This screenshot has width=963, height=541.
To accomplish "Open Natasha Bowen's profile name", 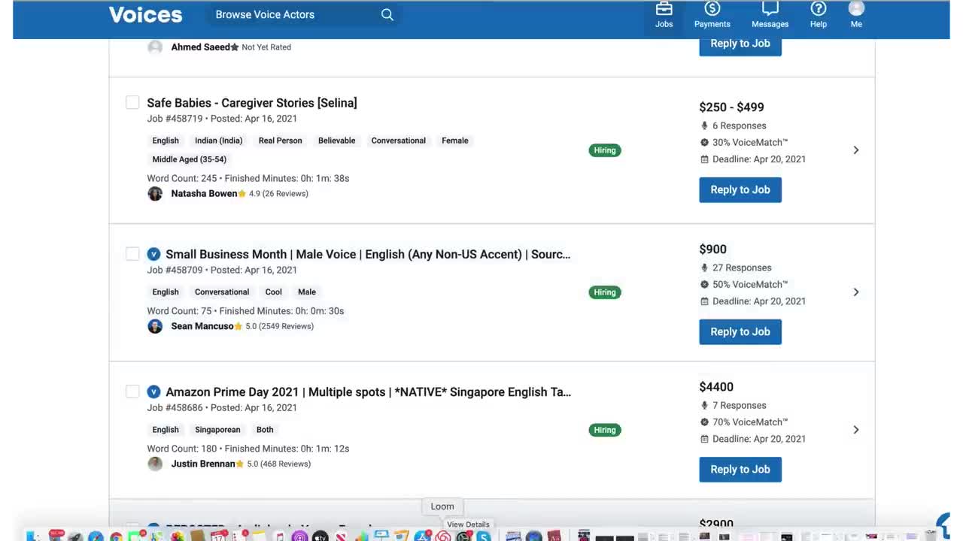I will [204, 193].
